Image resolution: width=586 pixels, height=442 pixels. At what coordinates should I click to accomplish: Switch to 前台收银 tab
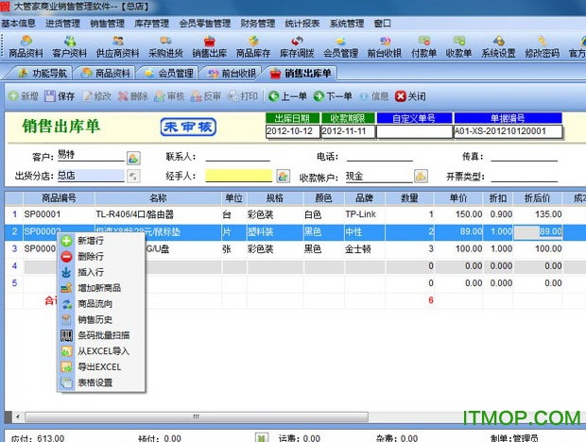pos(233,73)
